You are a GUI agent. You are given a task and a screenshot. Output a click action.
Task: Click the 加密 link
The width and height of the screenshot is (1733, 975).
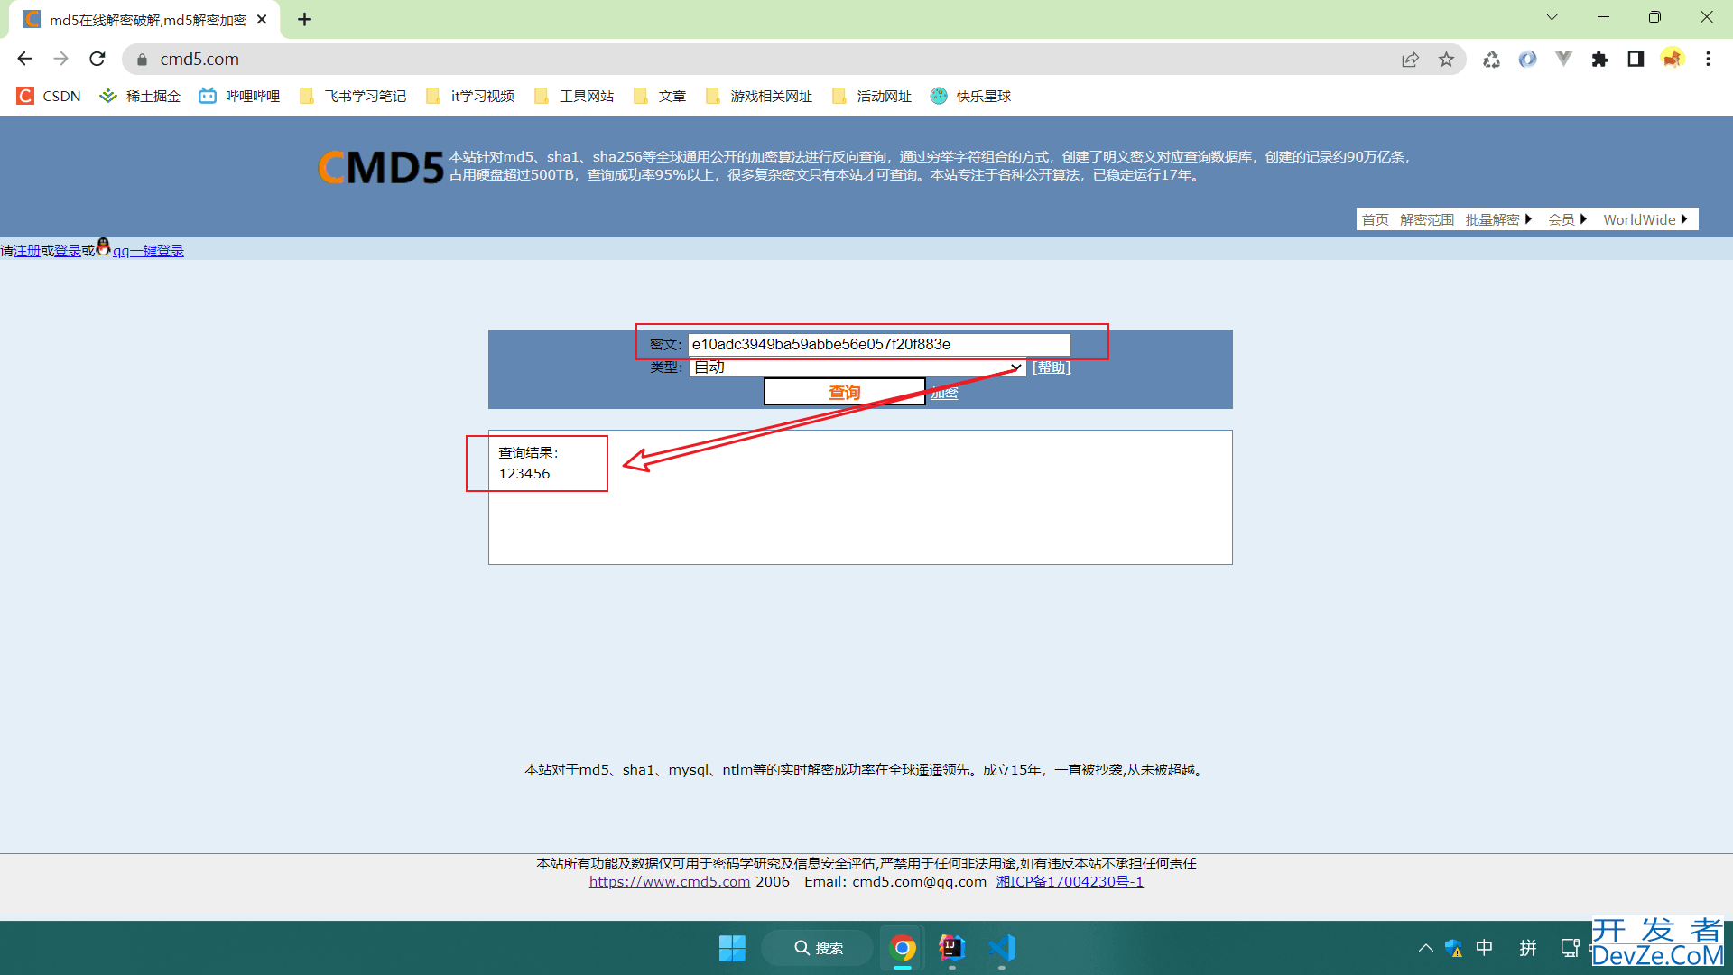[x=944, y=393]
